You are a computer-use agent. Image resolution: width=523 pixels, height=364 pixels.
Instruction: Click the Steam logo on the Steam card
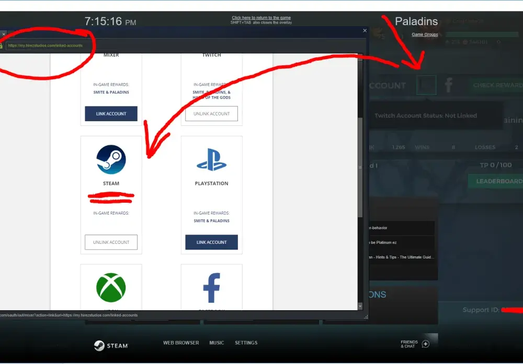click(111, 159)
